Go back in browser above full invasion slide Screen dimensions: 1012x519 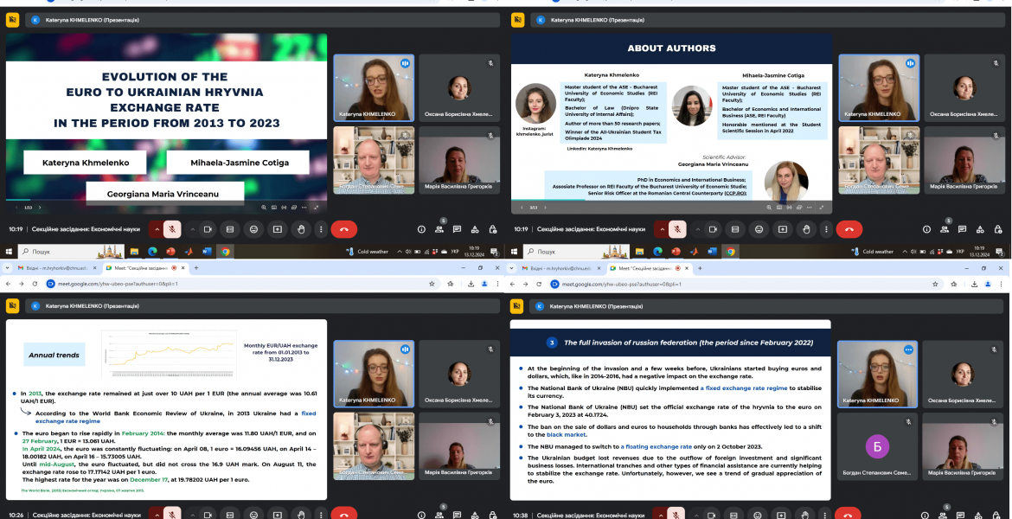[514, 284]
